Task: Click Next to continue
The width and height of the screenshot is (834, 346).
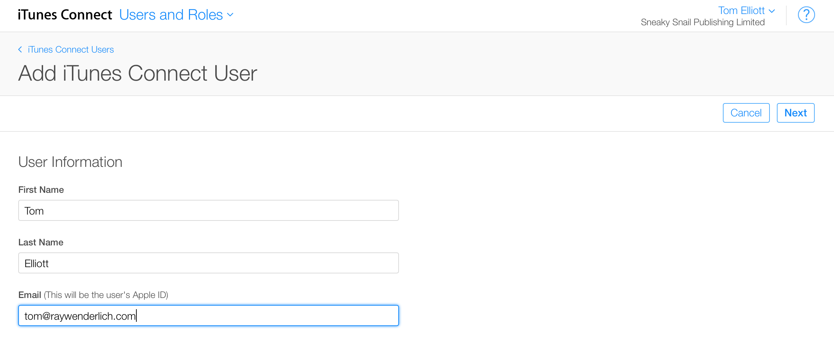Action: (795, 113)
